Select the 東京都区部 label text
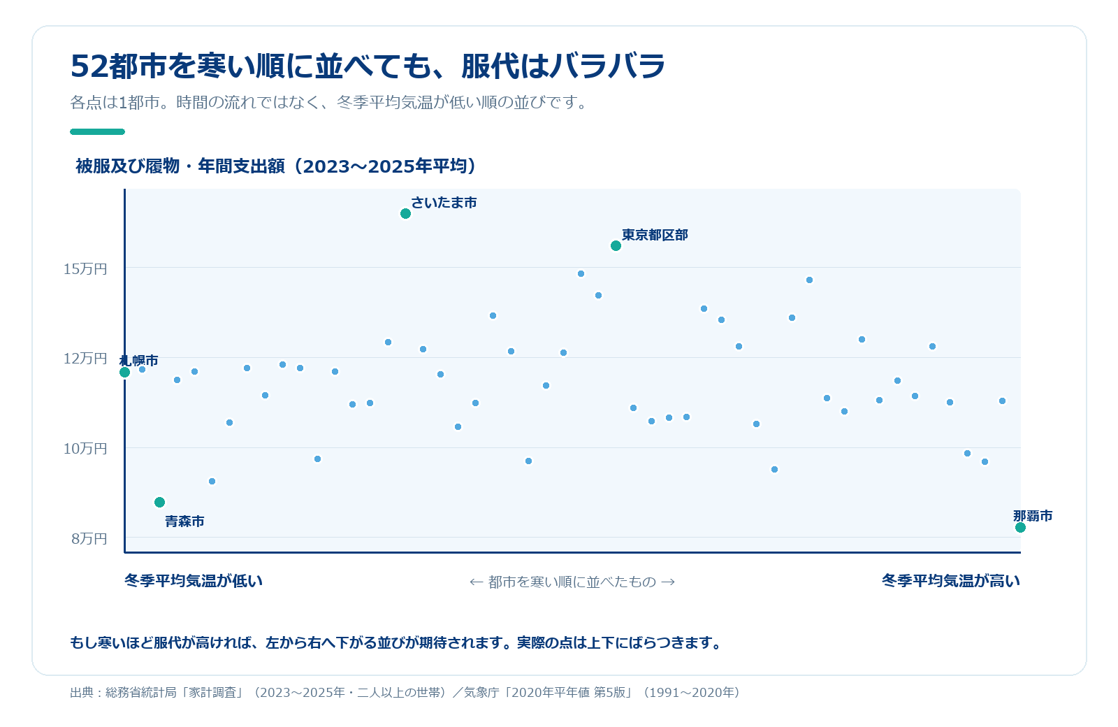Viewport: 1118px width, 727px height. [655, 235]
